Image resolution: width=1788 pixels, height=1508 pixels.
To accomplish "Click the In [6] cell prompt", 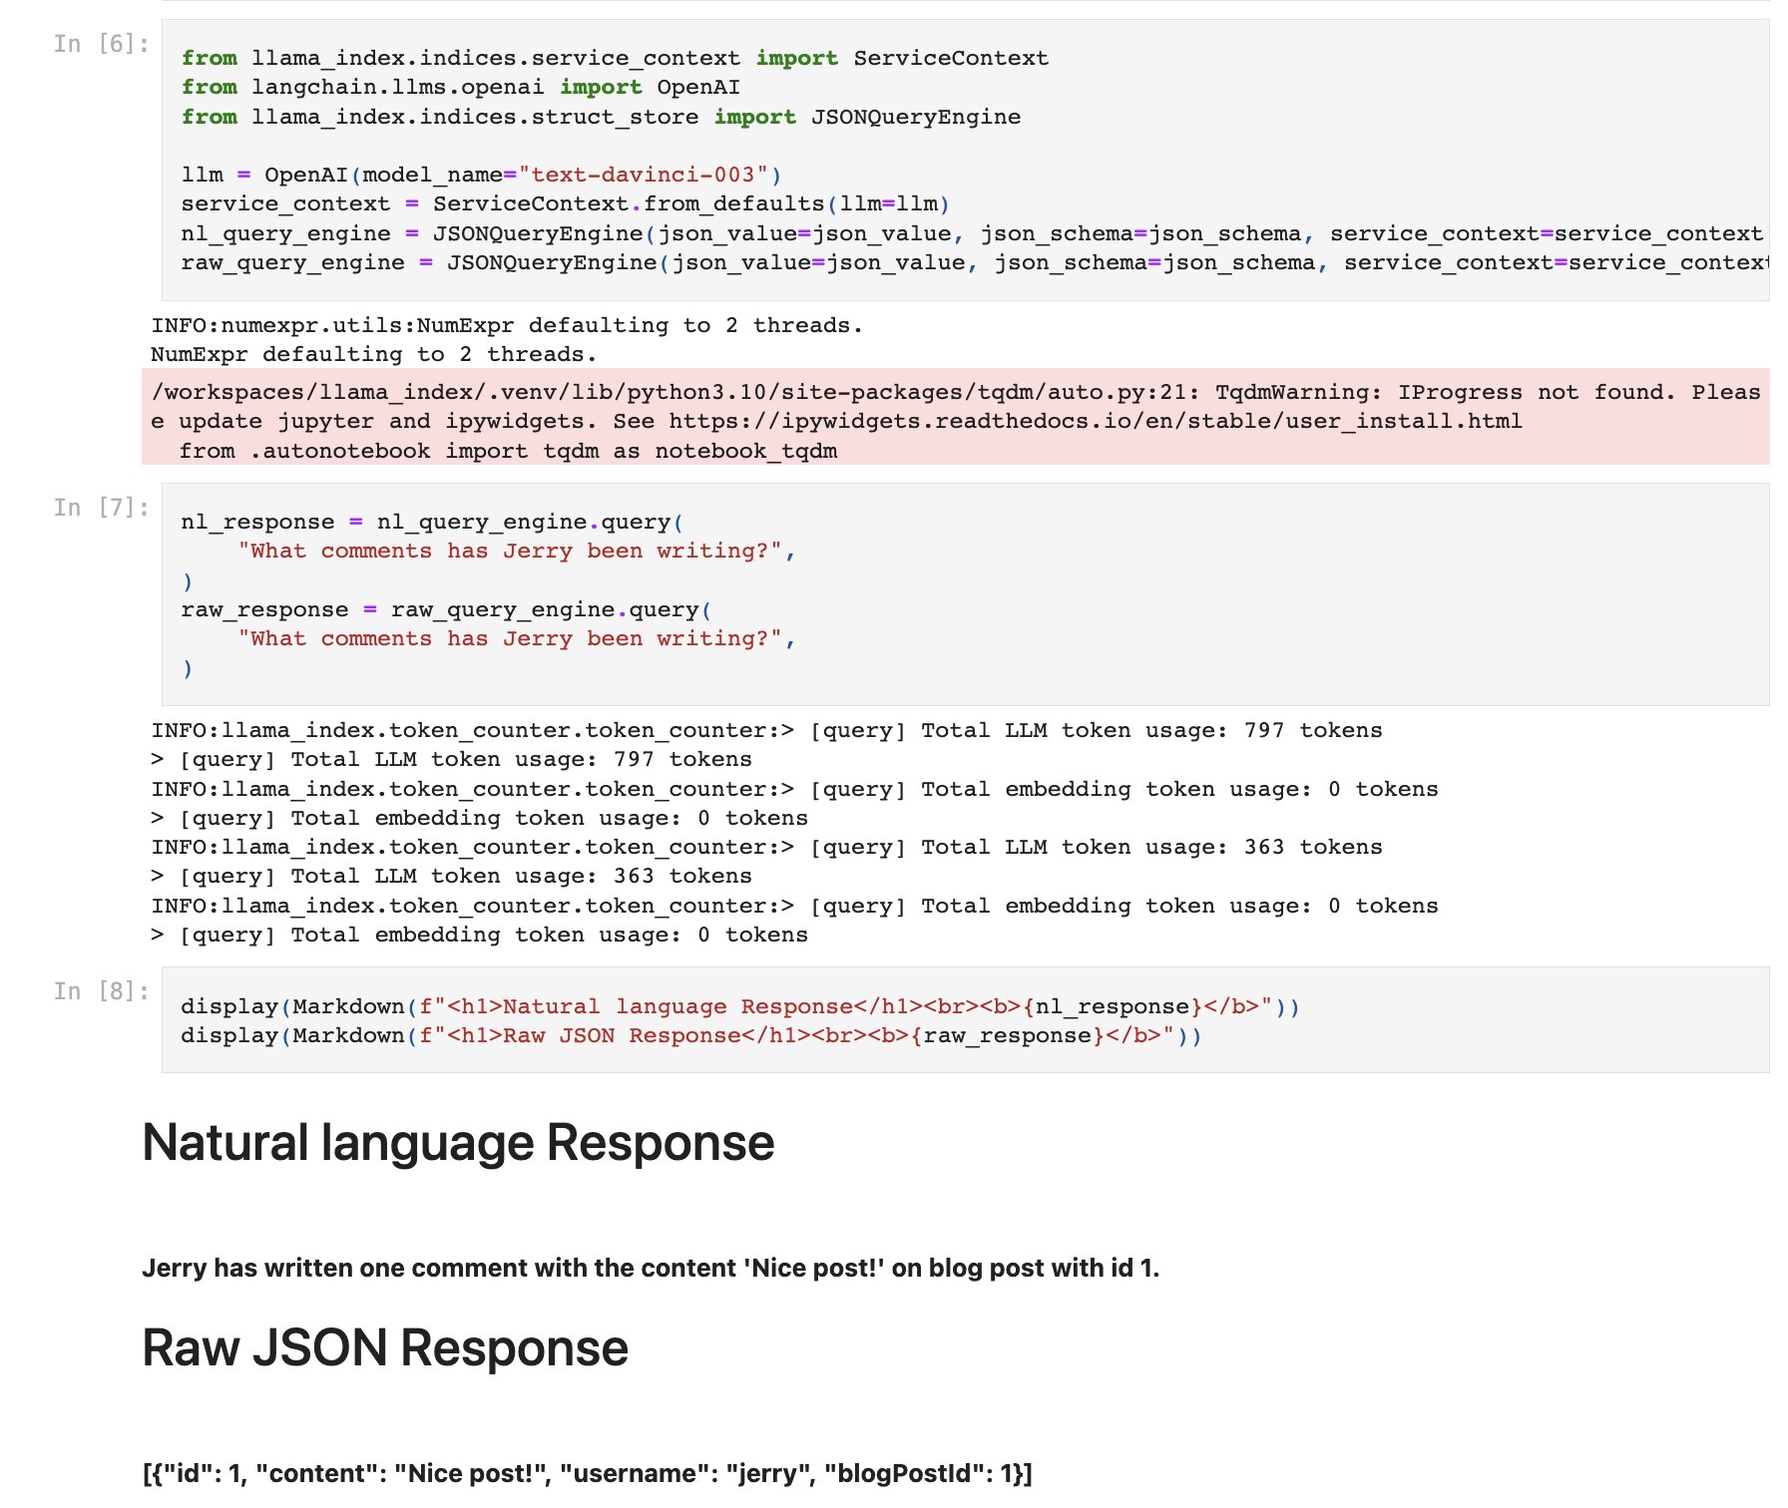I will pos(100,44).
